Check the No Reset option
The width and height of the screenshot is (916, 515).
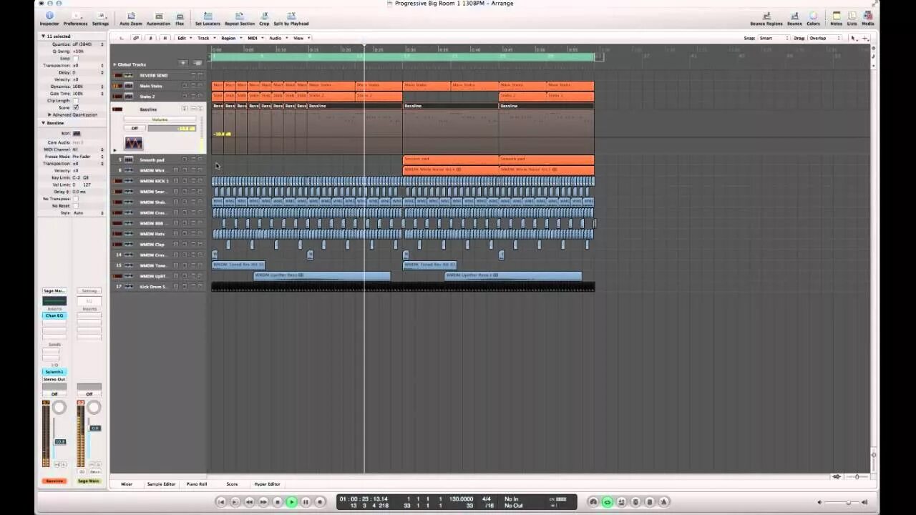pos(76,206)
